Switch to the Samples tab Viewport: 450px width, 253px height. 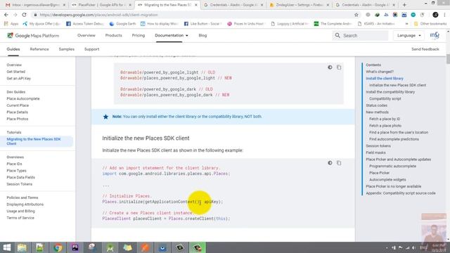(x=67, y=49)
